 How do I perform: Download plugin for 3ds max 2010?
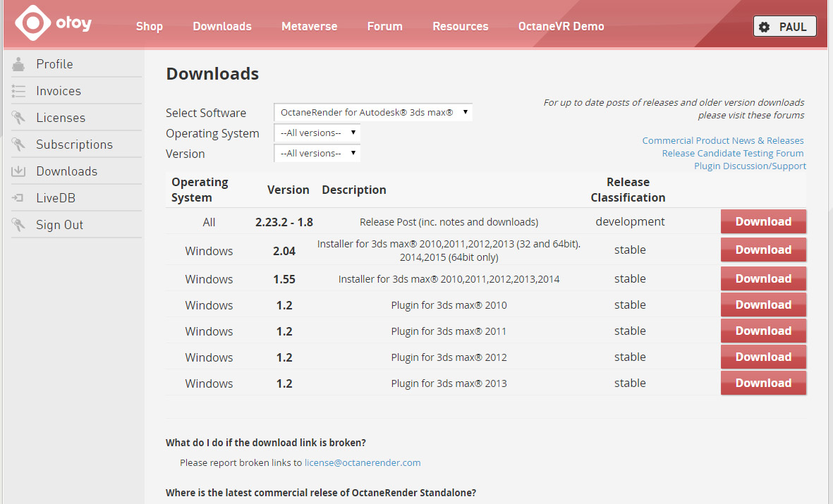click(763, 305)
